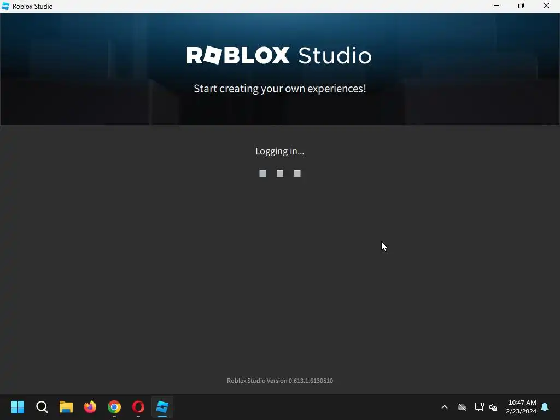Image resolution: width=560 pixels, height=420 pixels.
Task: Switch to Opera browser in the taskbar
Action: [x=138, y=407]
